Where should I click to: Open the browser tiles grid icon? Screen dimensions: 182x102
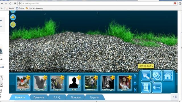pos(15,3)
